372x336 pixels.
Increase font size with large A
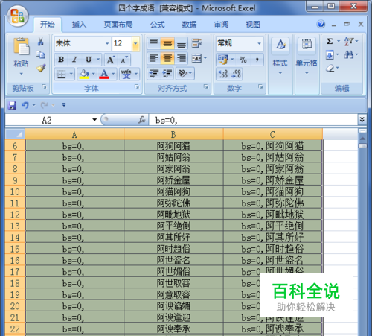click(x=111, y=60)
